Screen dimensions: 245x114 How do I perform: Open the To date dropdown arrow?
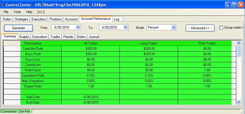126,27
